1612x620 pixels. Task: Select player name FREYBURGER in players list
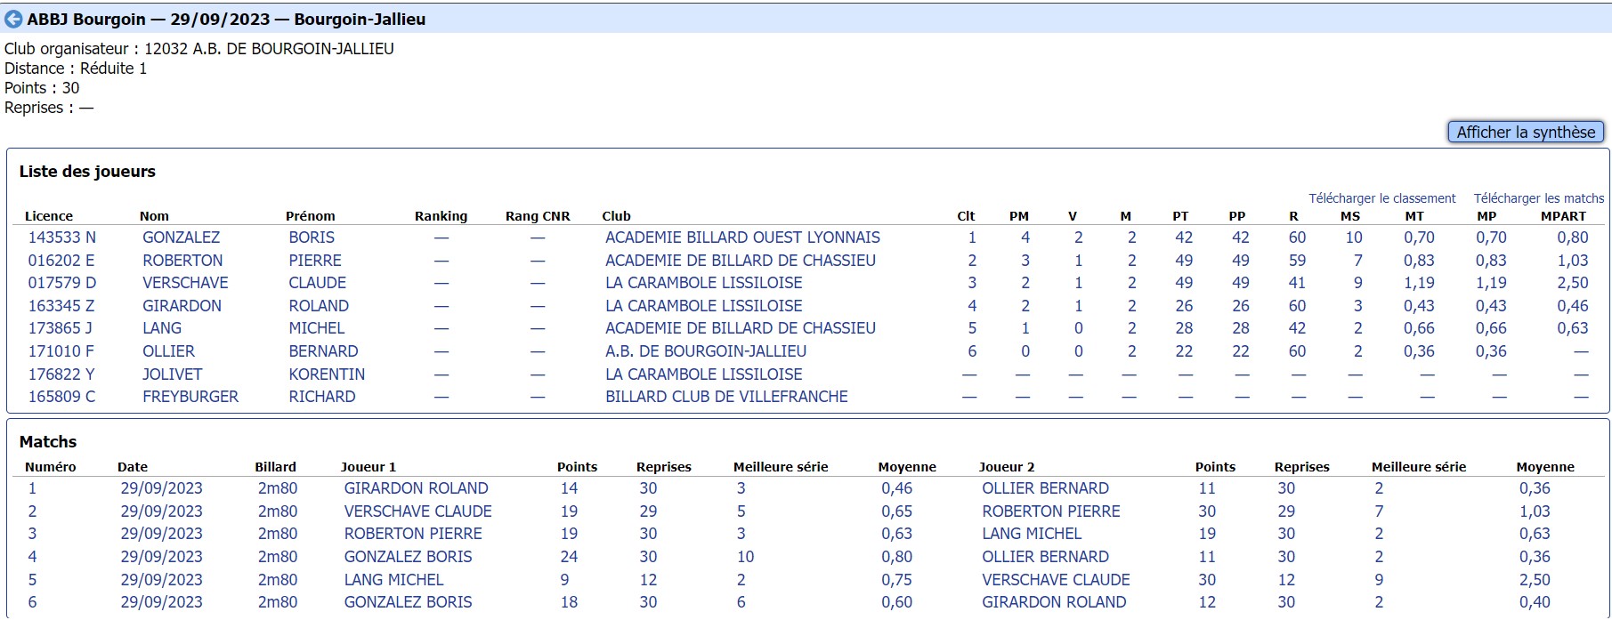tap(190, 397)
